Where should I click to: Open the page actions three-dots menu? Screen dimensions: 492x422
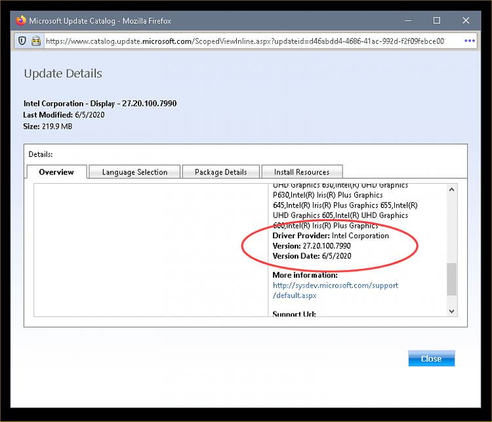470,41
